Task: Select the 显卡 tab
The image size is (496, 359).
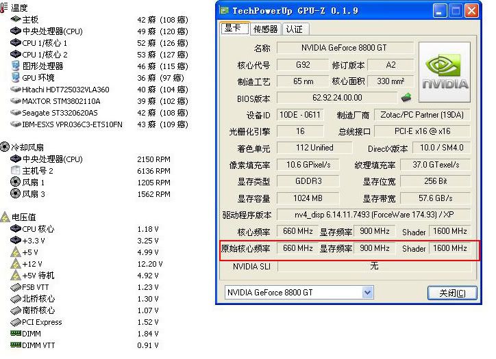Action: (x=233, y=28)
